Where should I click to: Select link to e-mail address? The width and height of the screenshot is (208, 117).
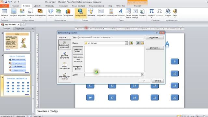point(65,76)
